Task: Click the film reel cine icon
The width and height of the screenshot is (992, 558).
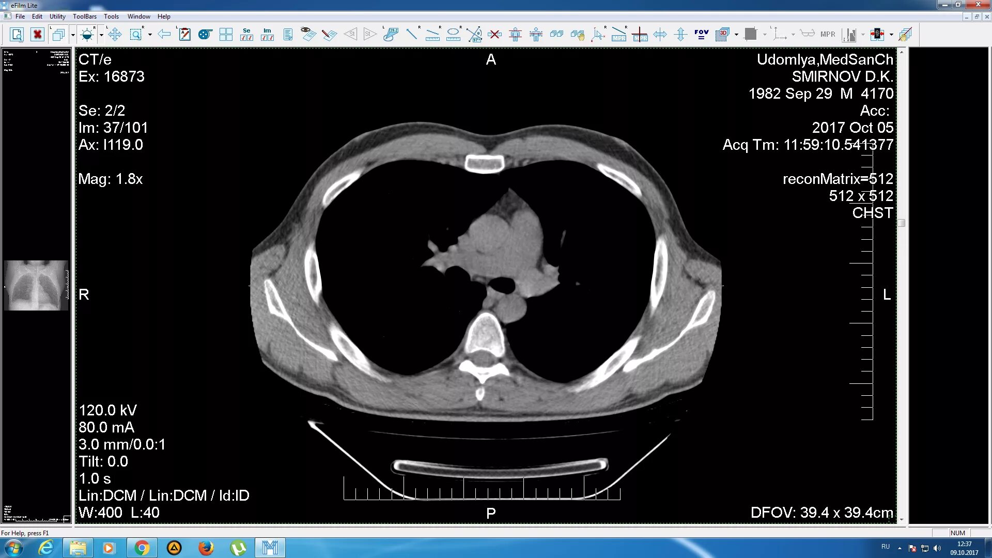Action: [205, 35]
